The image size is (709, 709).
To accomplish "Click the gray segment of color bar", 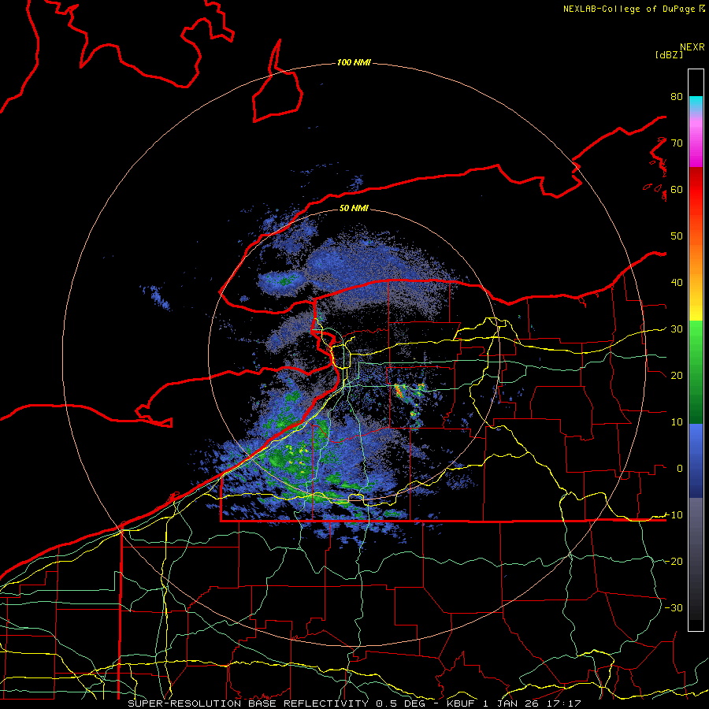I will click(x=696, y=559).
